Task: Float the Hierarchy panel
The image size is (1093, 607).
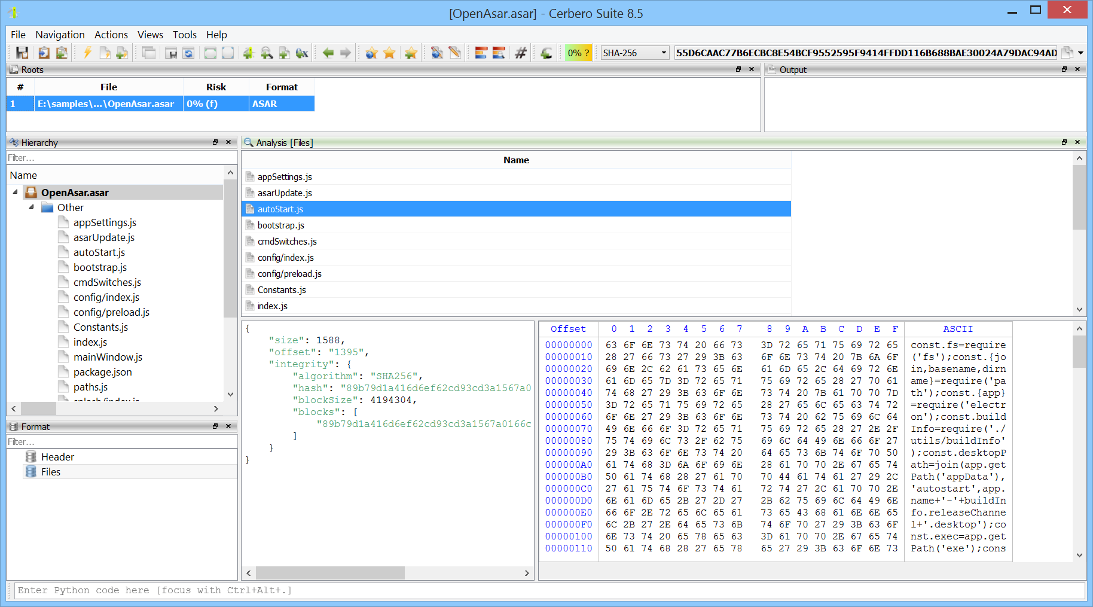Action: point(215,142)
